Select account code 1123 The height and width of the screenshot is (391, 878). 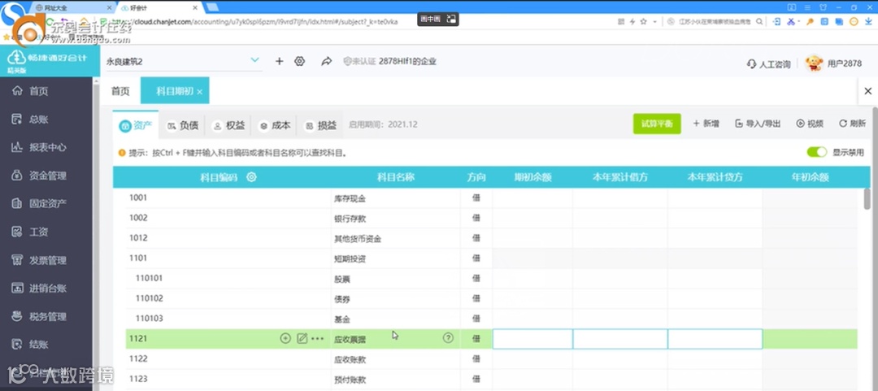[x=138, y=379]
